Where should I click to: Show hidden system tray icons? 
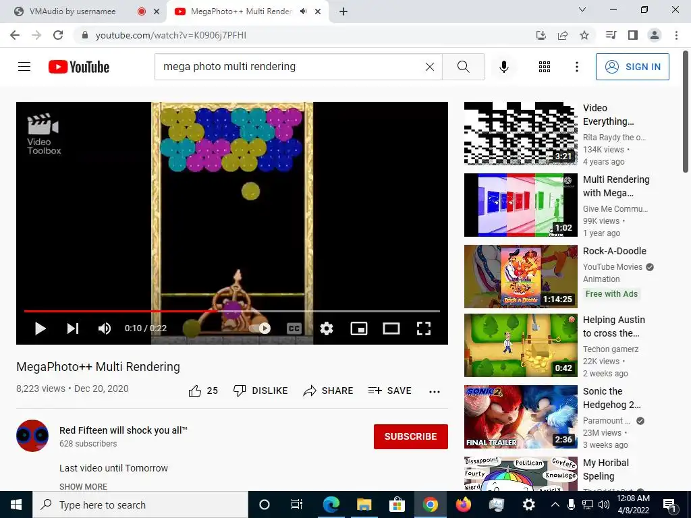555,505
